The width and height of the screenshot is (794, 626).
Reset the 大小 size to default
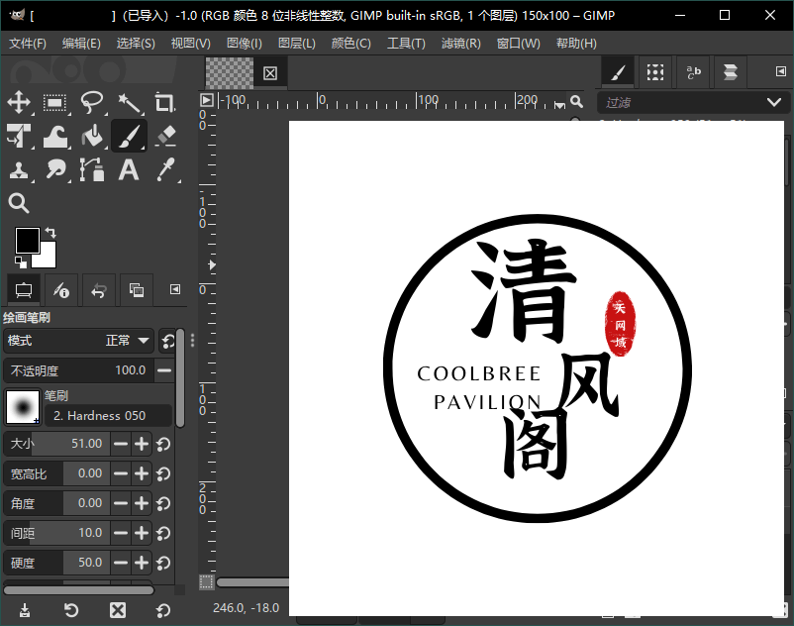tap(163, 445)
